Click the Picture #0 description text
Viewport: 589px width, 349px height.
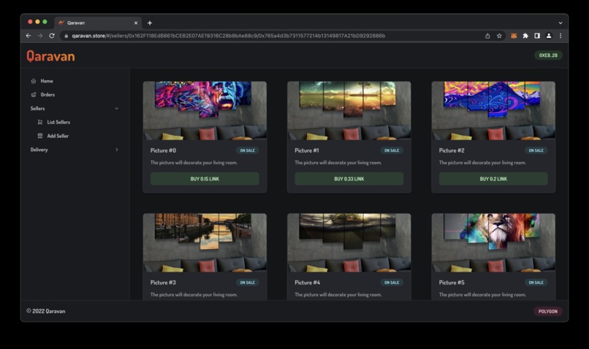coord(194,163)
